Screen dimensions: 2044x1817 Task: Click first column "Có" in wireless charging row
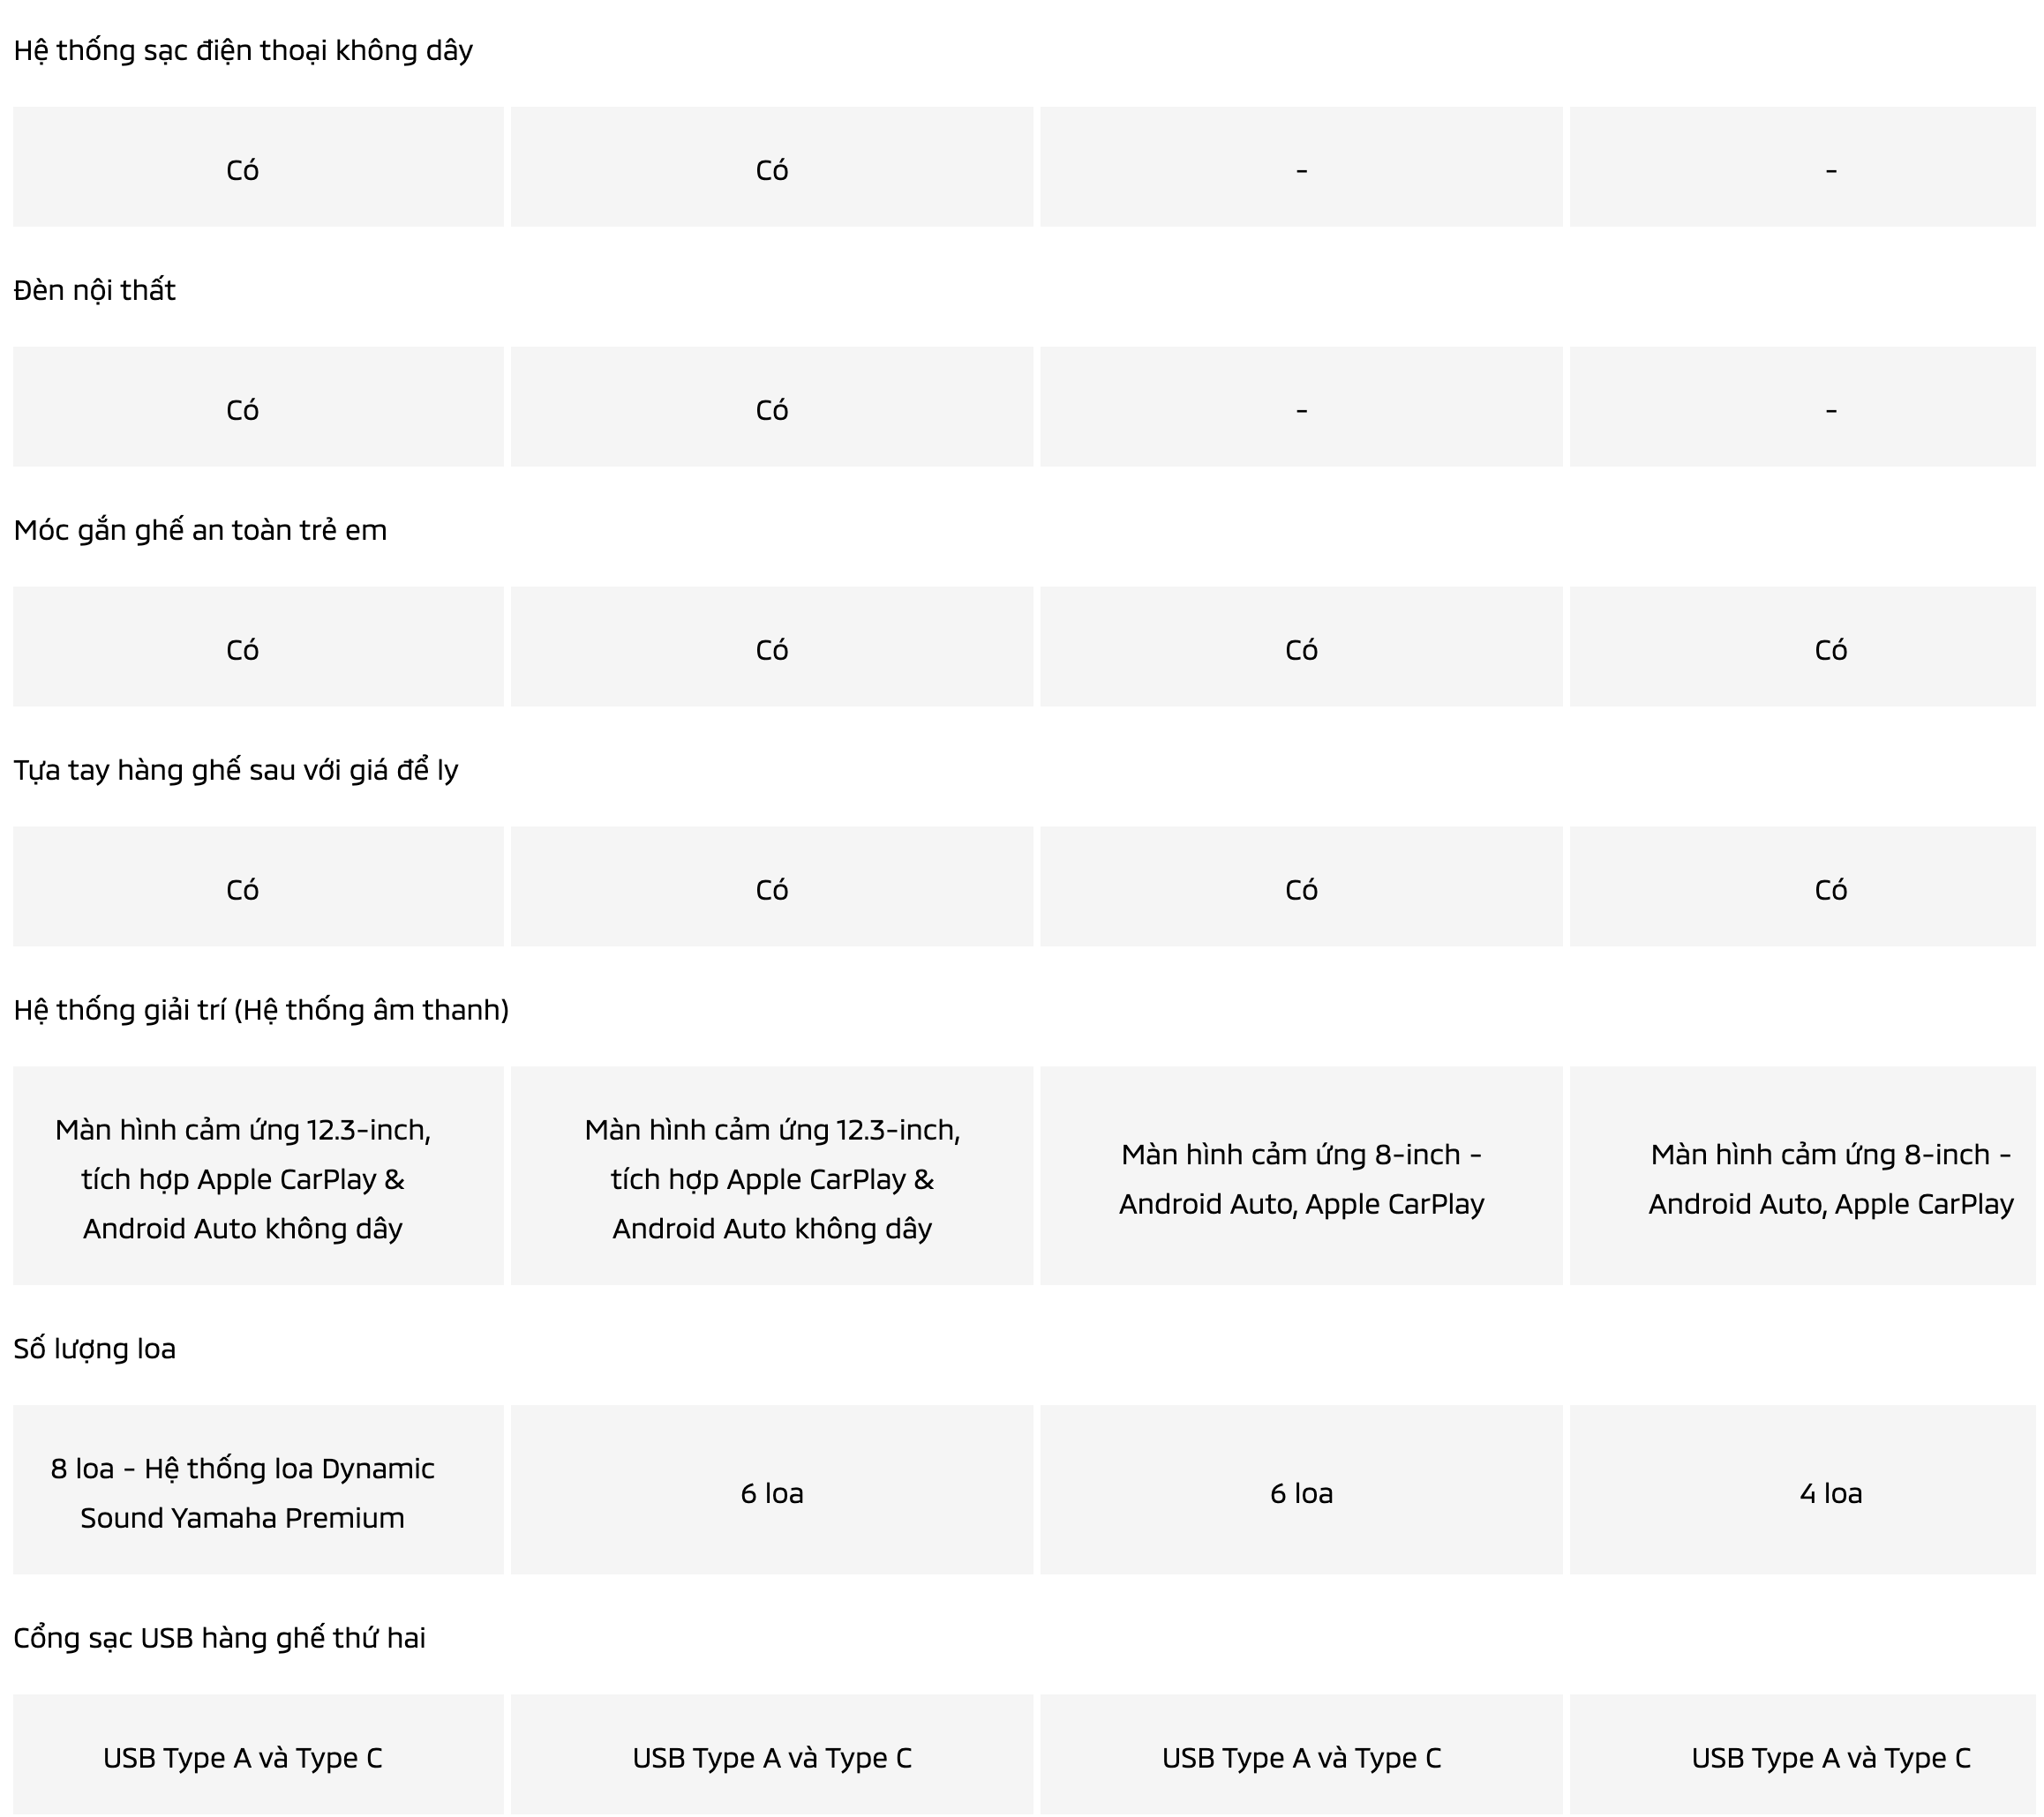click(x=243, y=170)
